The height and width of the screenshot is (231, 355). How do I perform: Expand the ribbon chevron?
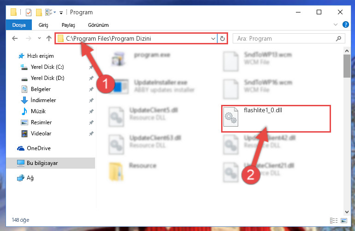point(336,24)
